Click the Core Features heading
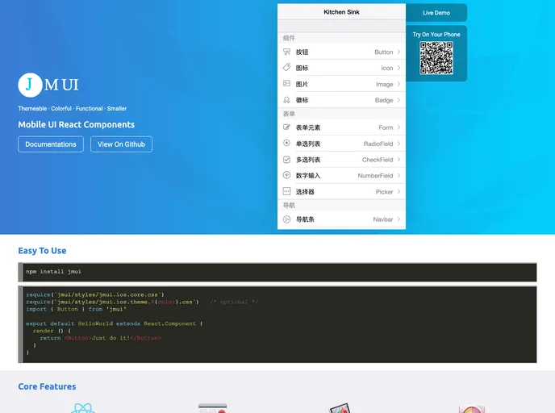This screenshot has width=555, height=413. point(47,386)
